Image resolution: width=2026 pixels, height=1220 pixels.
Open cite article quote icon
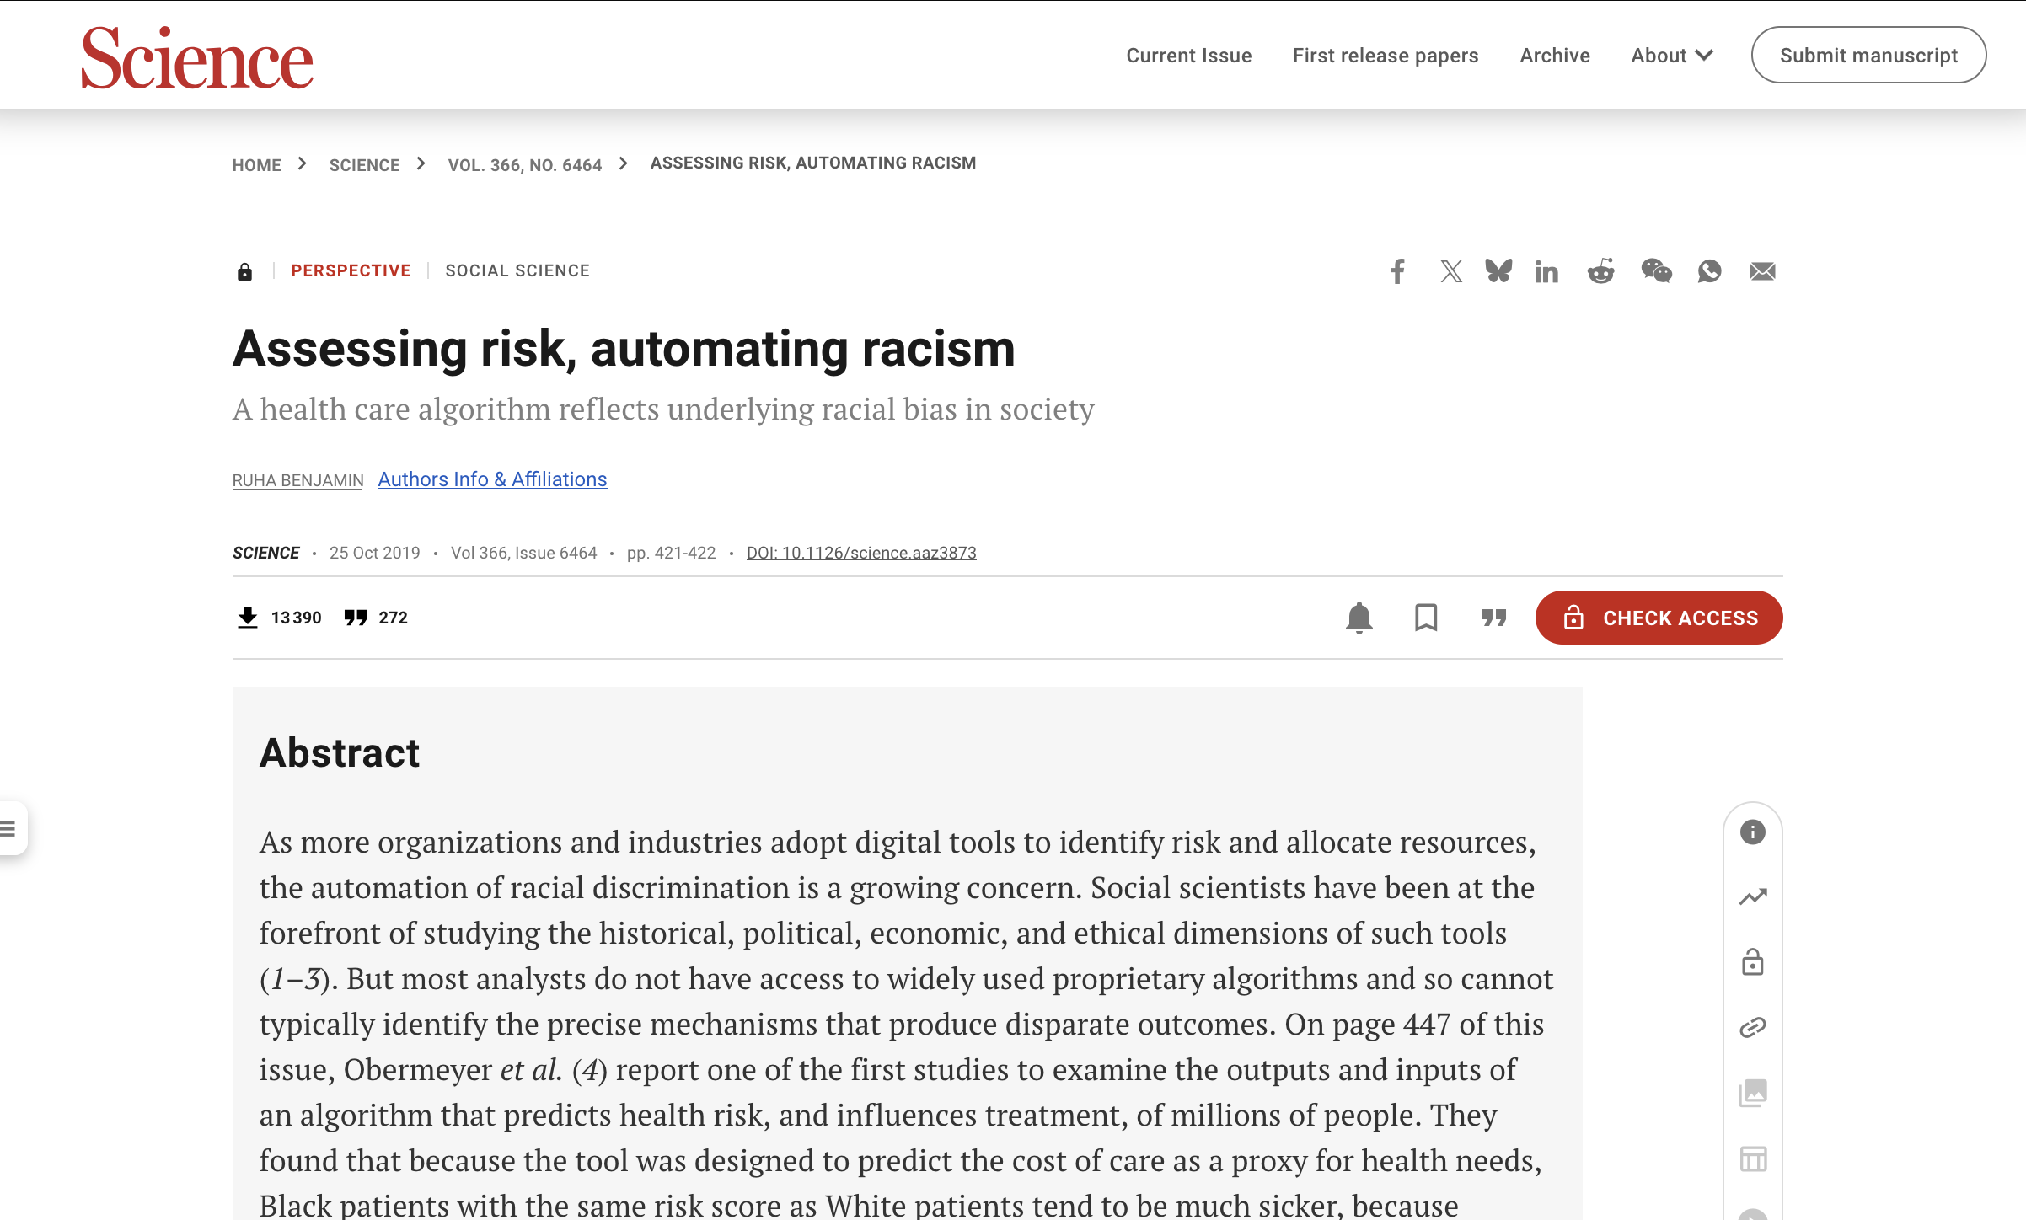[x=1494, y=618]
